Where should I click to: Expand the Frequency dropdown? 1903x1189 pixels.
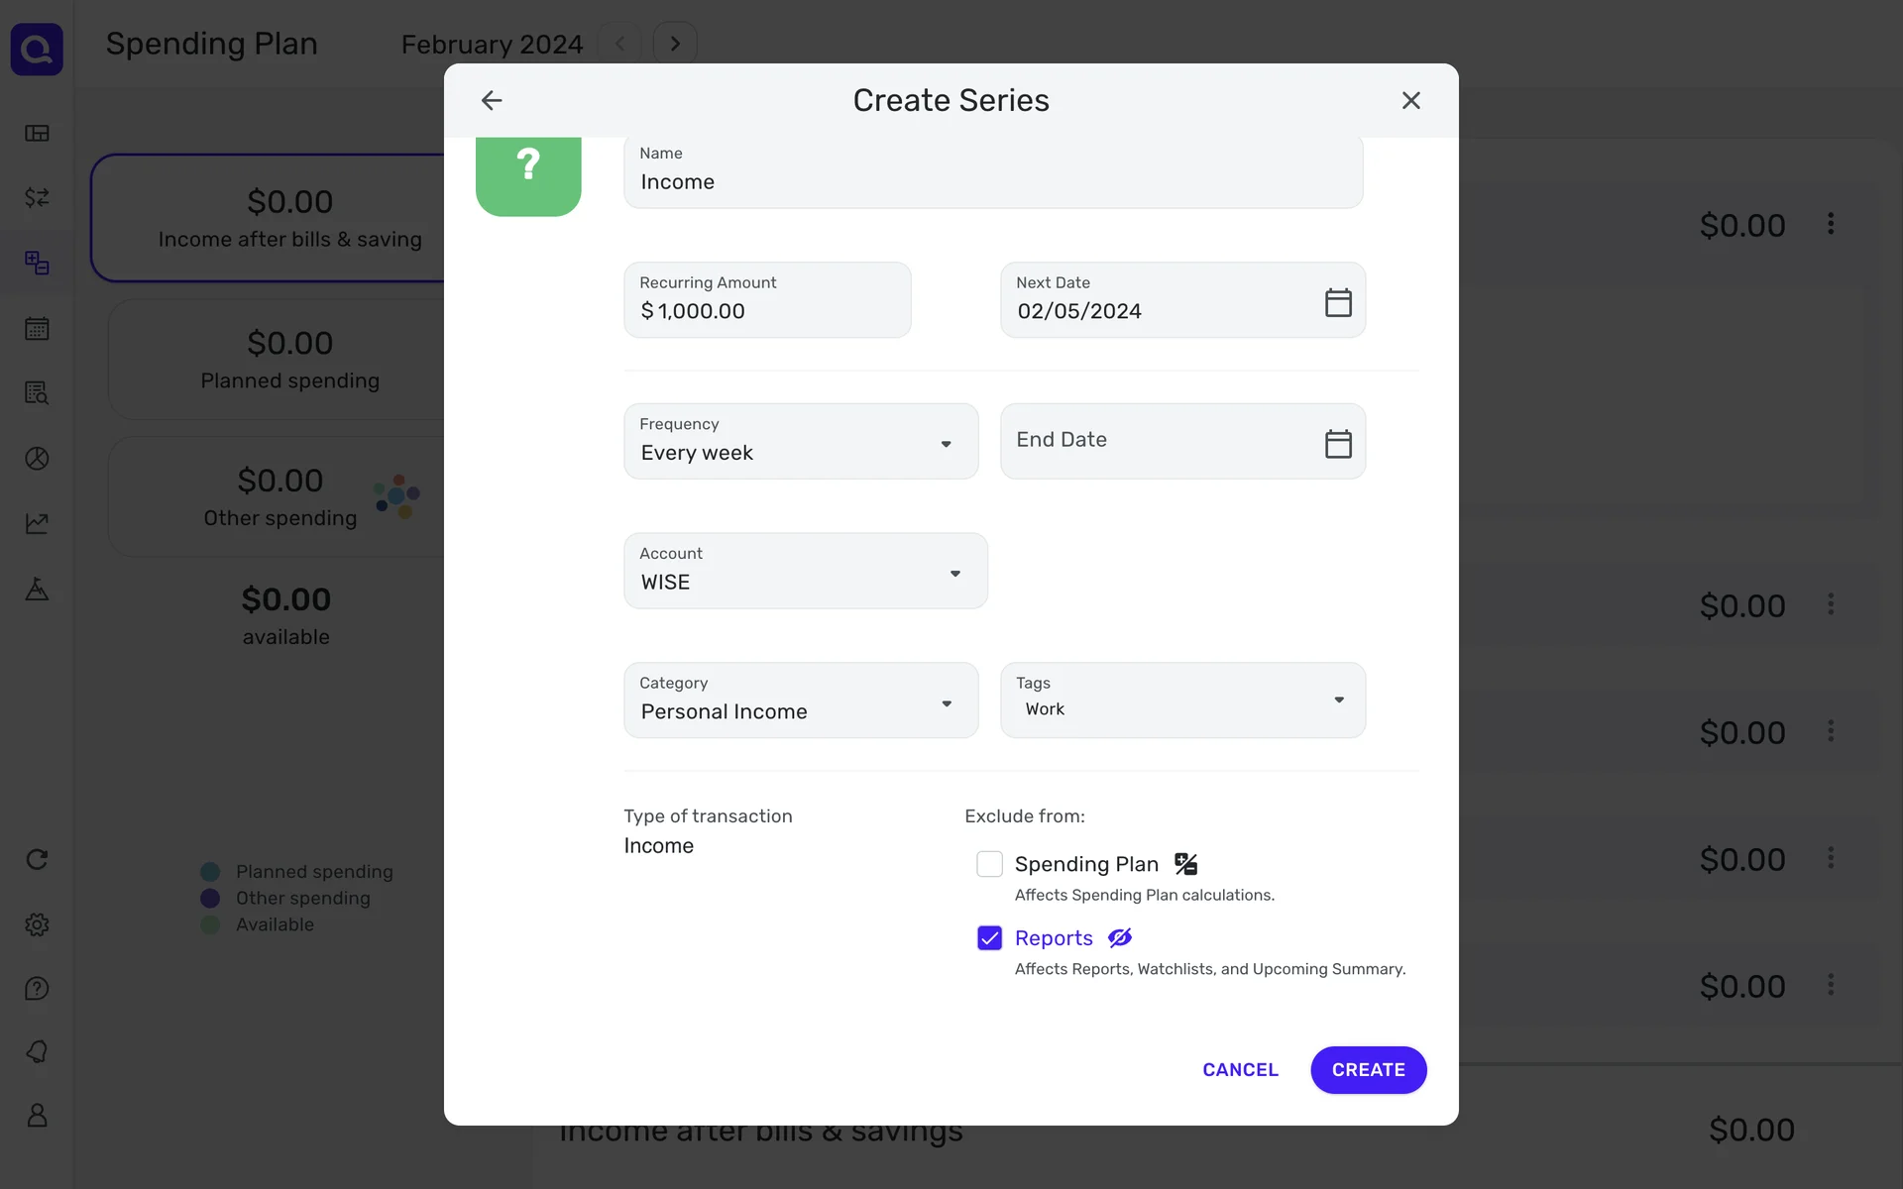click(x=801, y=442)
